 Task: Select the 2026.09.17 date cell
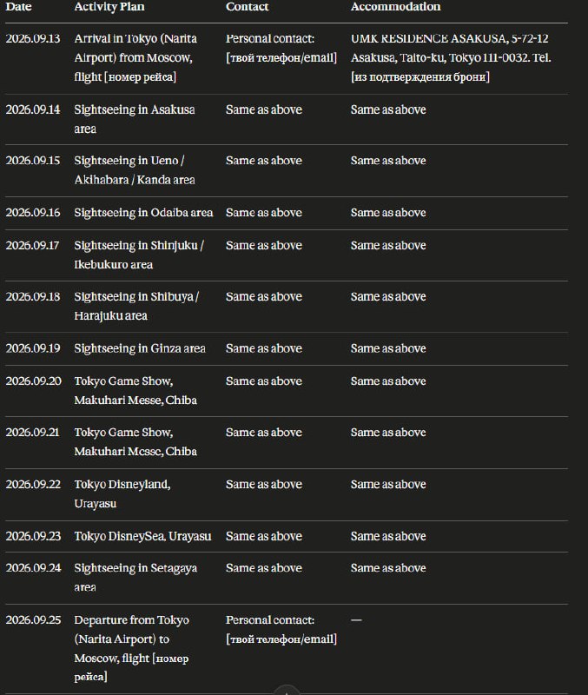[x=32, y=246]
